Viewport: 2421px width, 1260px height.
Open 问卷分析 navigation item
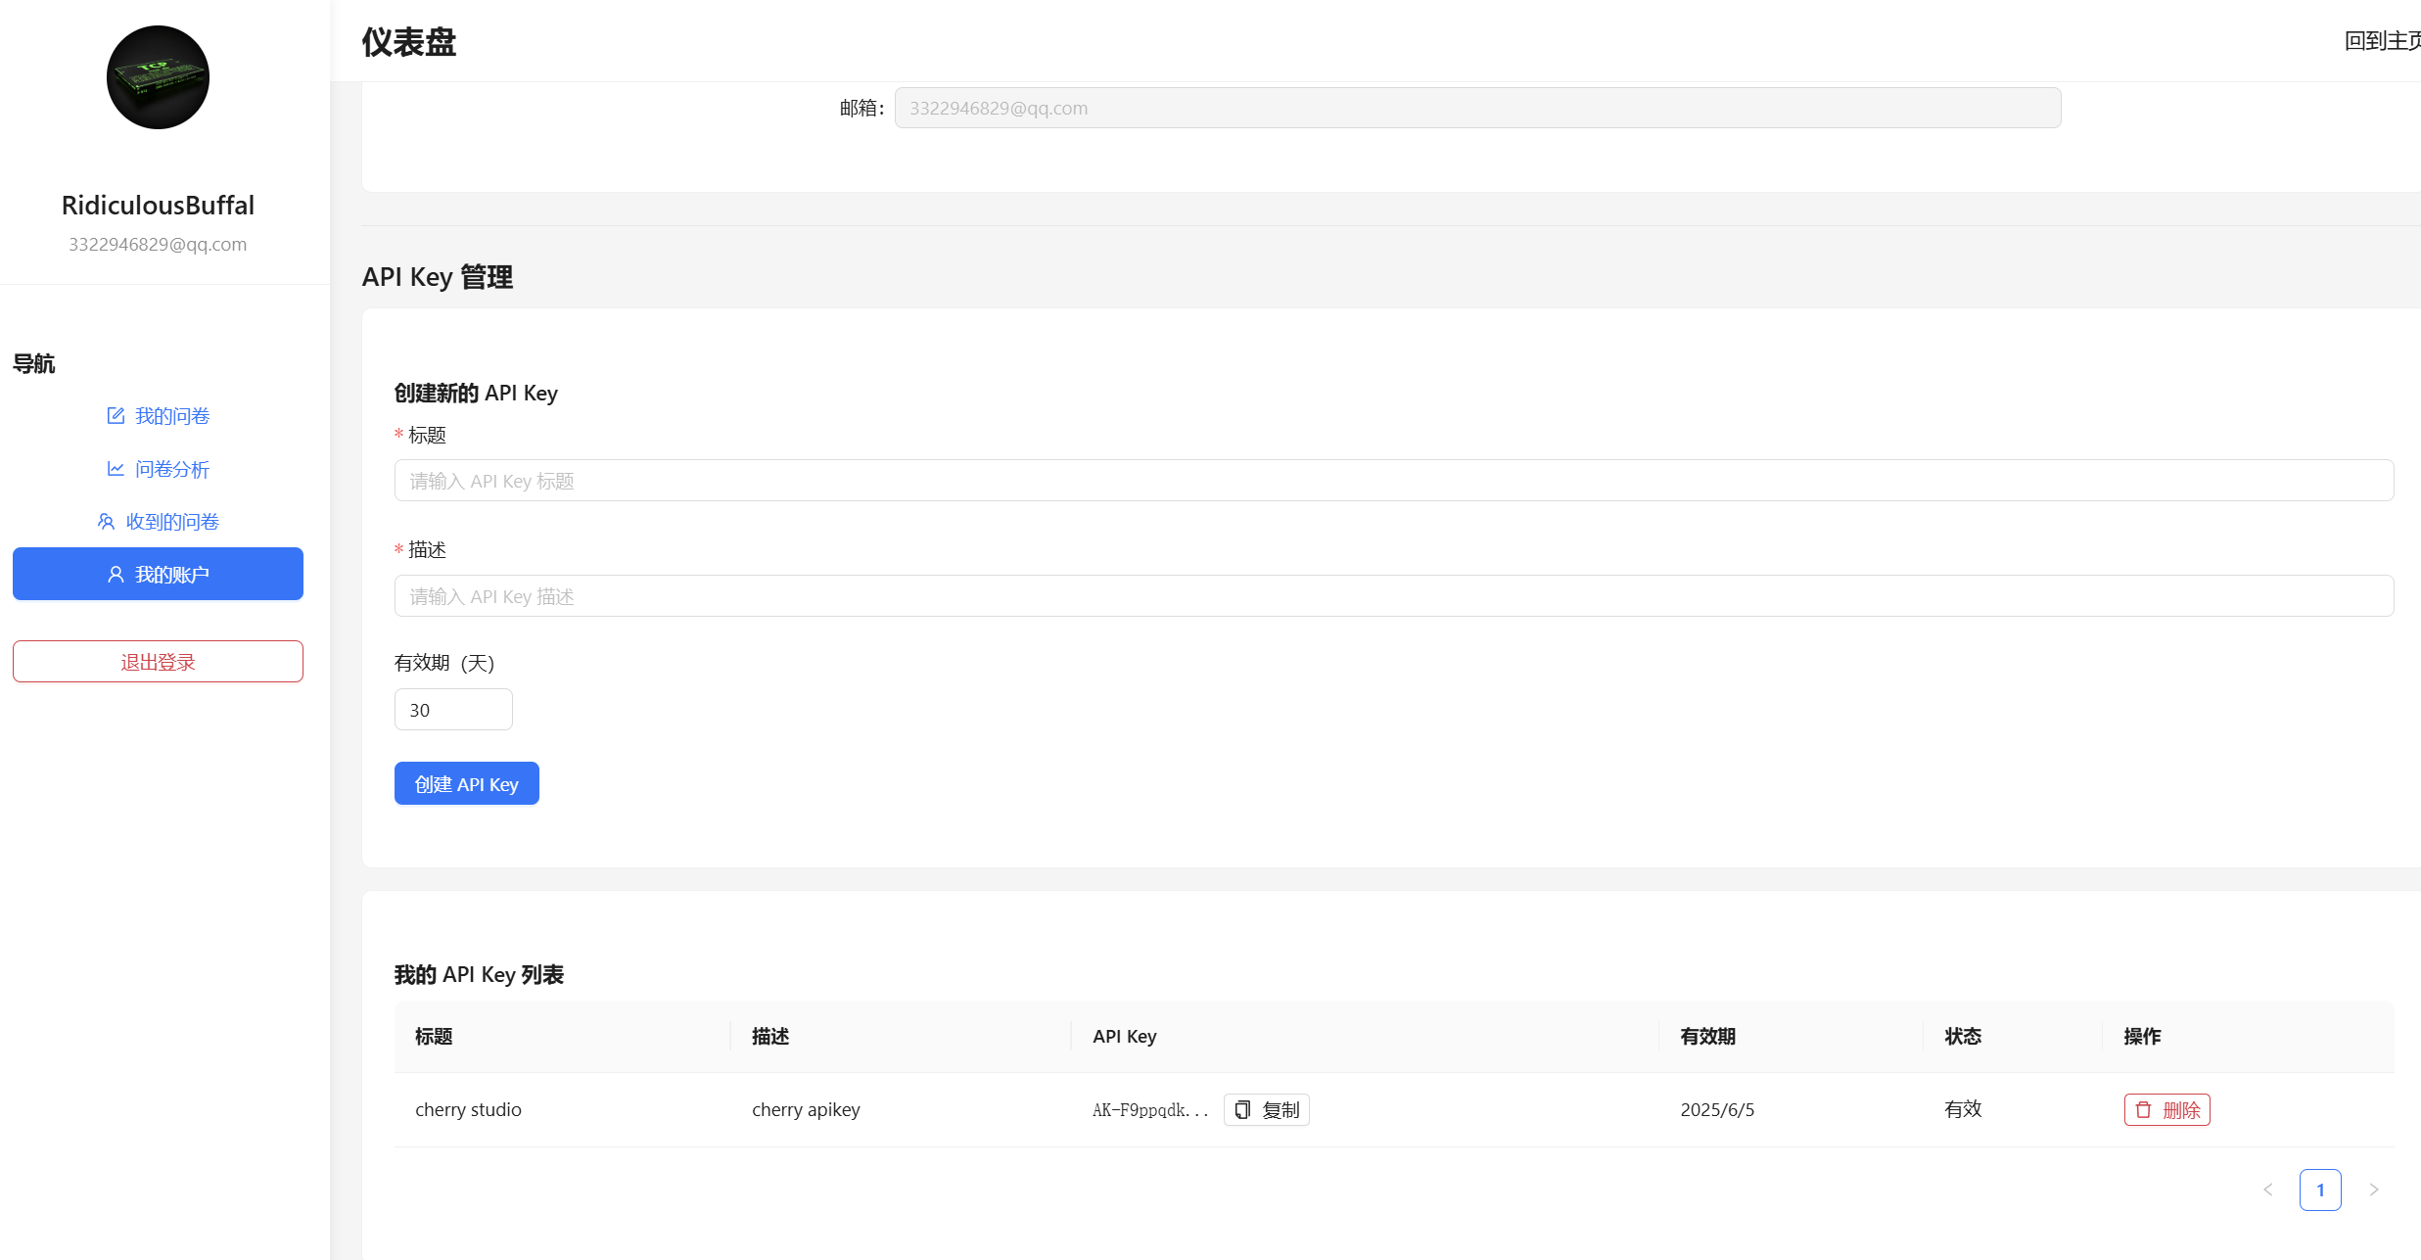[172, 469]
